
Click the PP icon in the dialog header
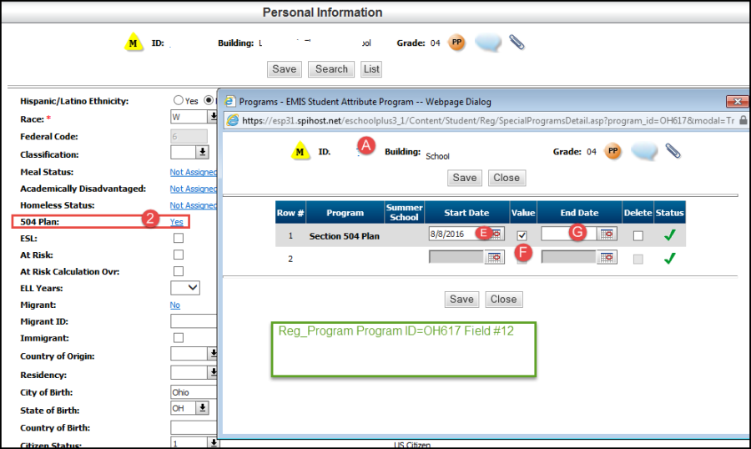point(613,151)
